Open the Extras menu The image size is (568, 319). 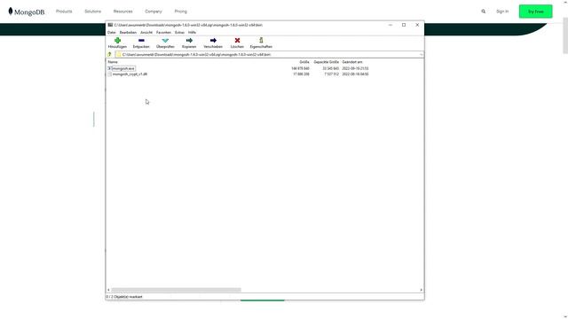tap(179, 33)
